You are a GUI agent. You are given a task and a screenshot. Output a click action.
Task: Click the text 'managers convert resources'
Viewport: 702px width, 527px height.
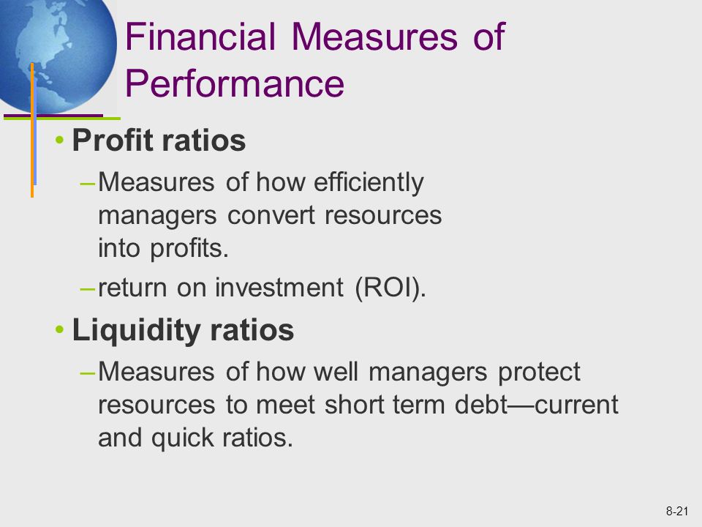click(x=270, y=215)
